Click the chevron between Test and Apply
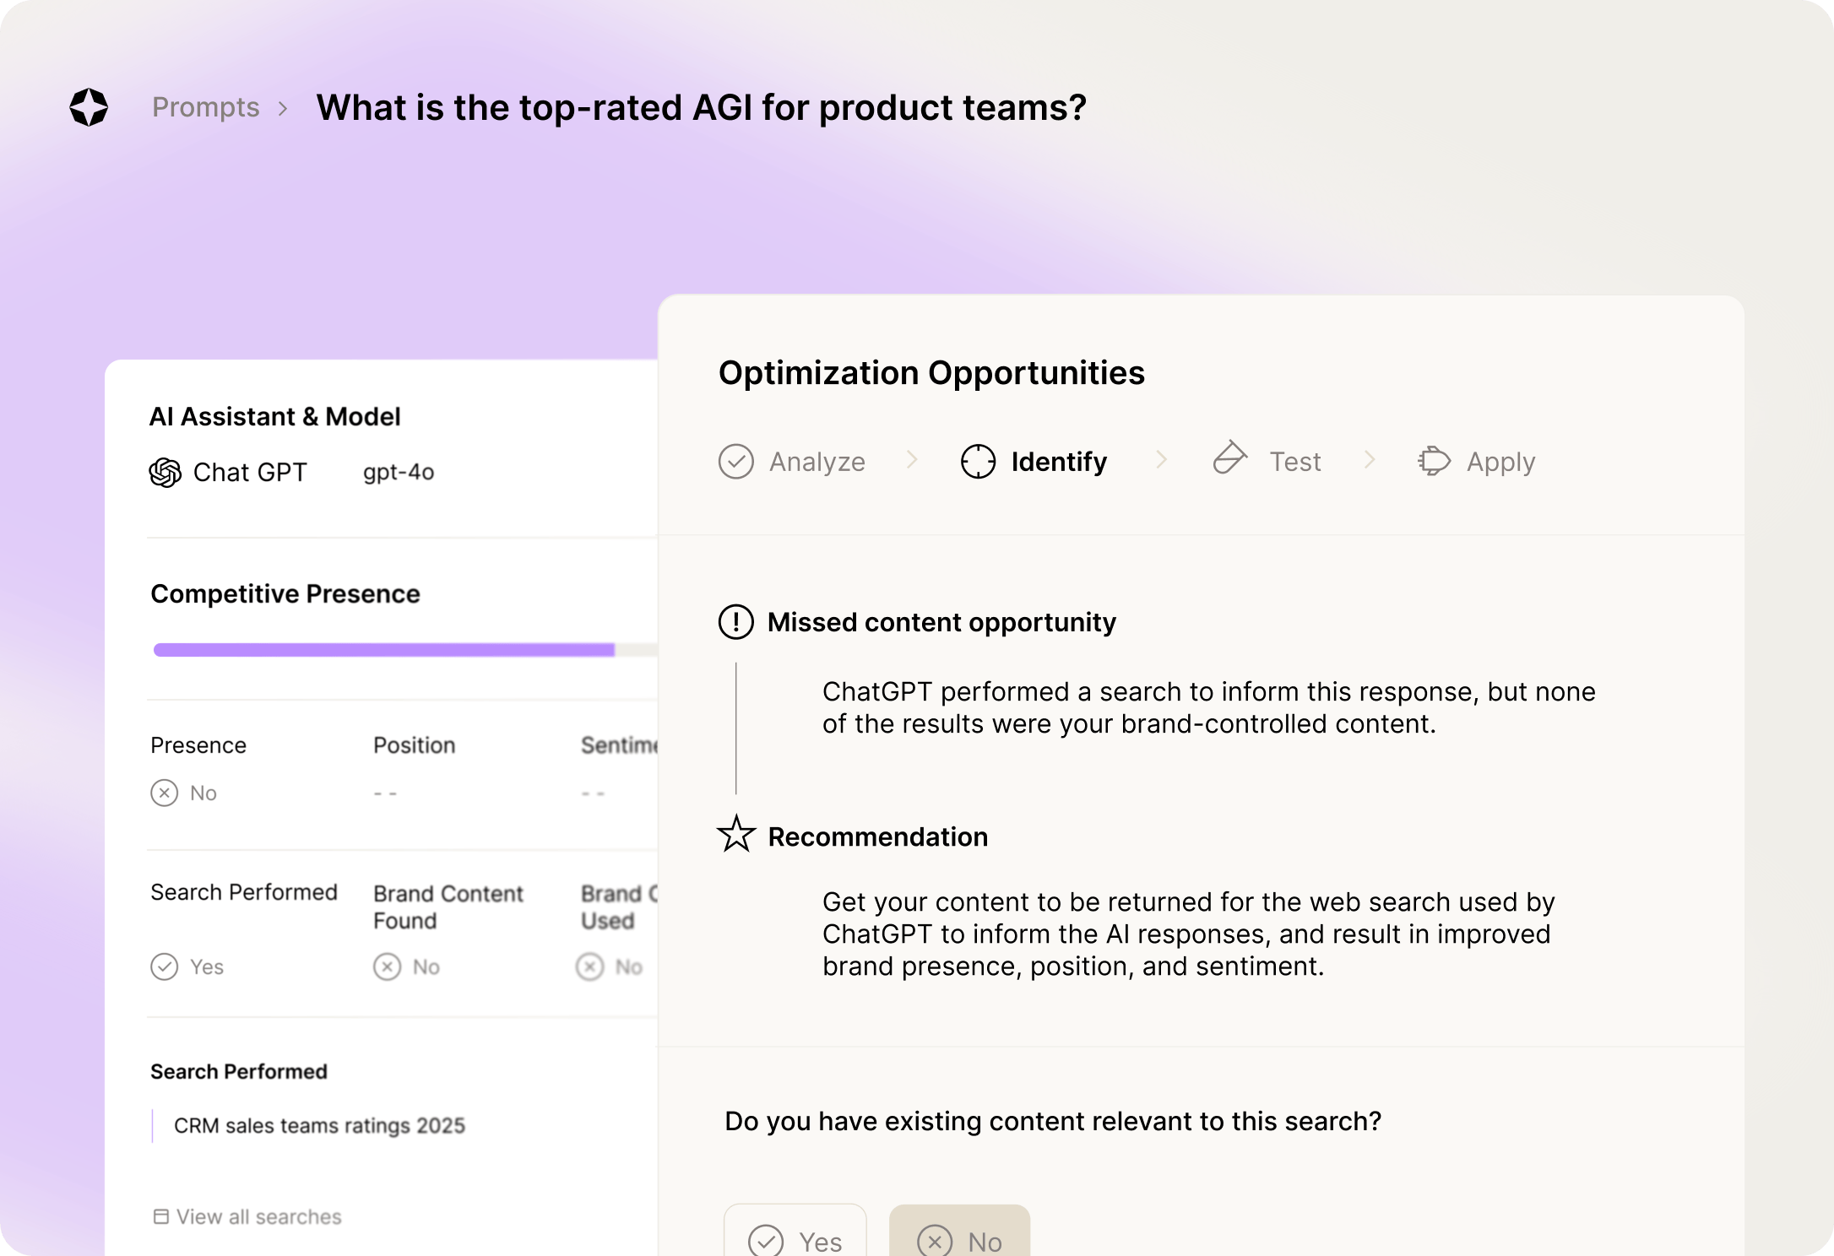The image size is (1834, 1256). tap(1370, 460)
